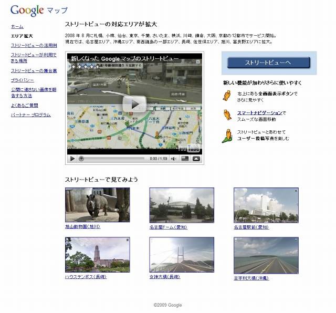Open the ナゴヤドーム thumbnail

(182, 205)
